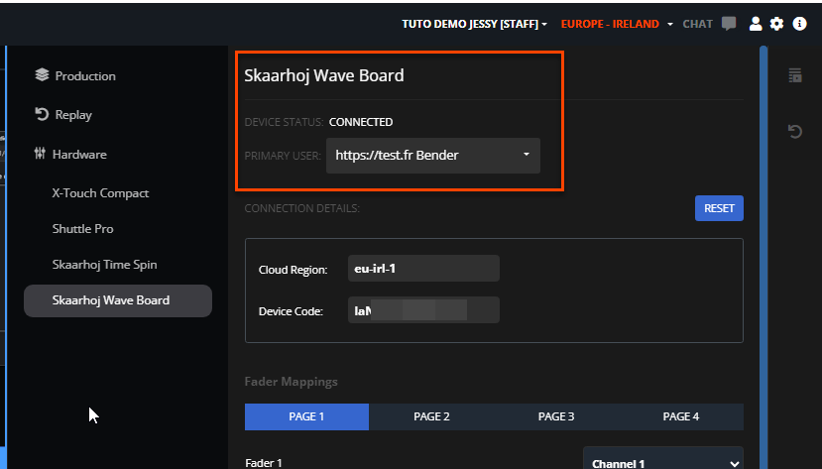Select the Page 4 fader tab
The width and height of the screenshot is (822, 469).
coord(681,416)
